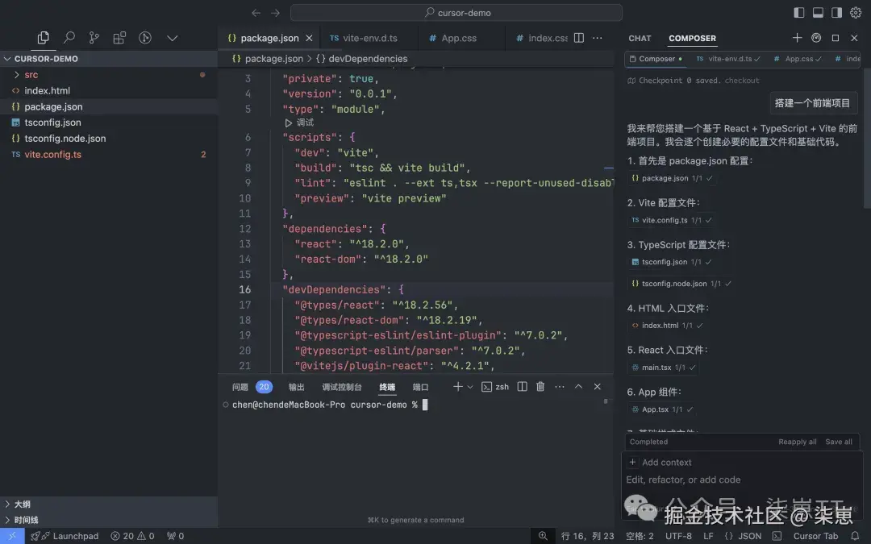
Task: Toggle the primary sidebar layout icon
Action: [798, 12]
